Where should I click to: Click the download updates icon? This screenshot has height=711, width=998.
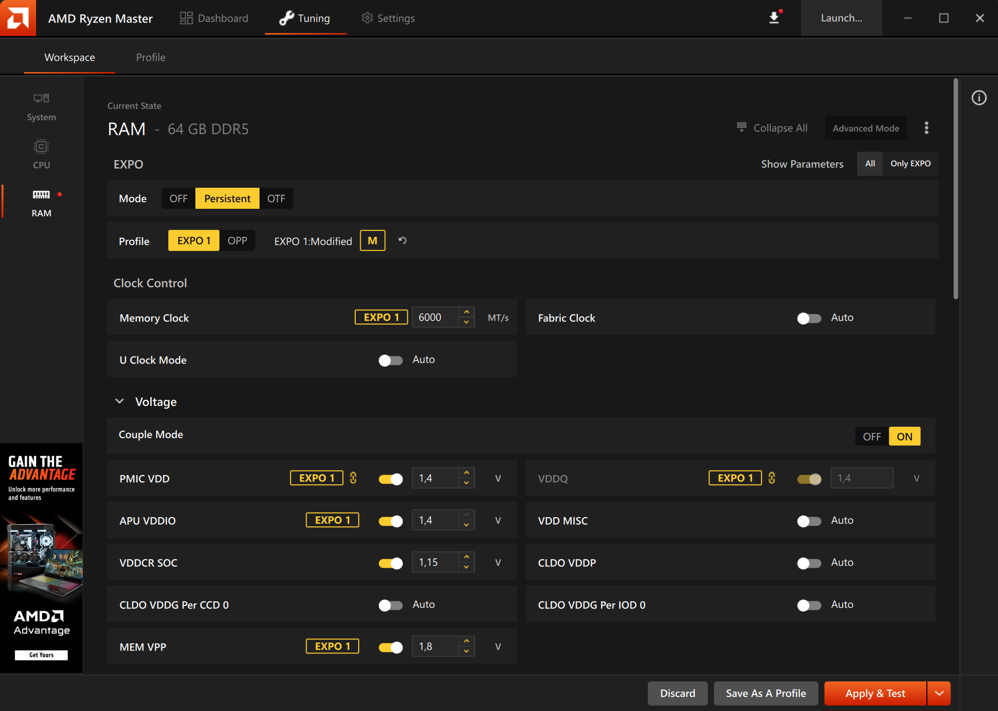(x=774, y=18)
